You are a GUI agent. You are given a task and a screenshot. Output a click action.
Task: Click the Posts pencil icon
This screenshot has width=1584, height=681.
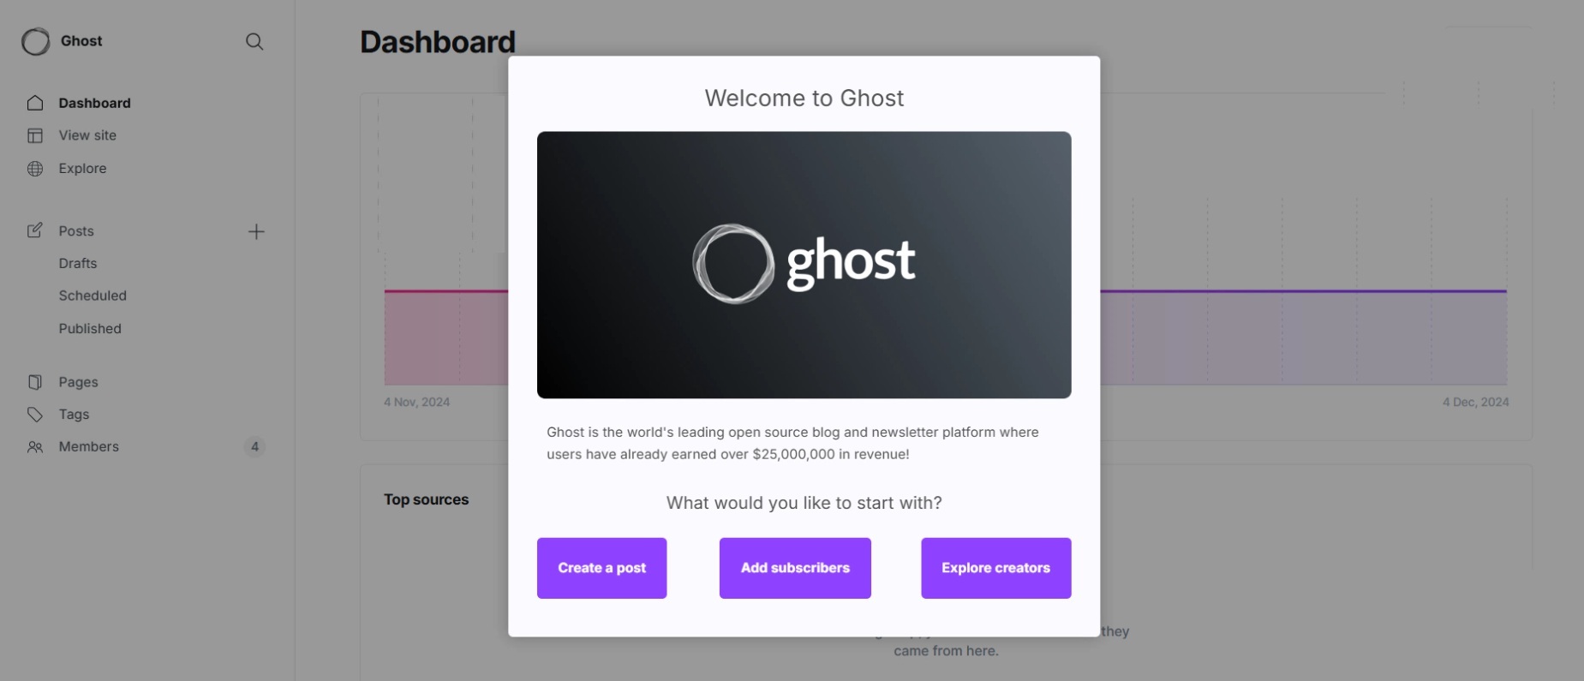35,230
